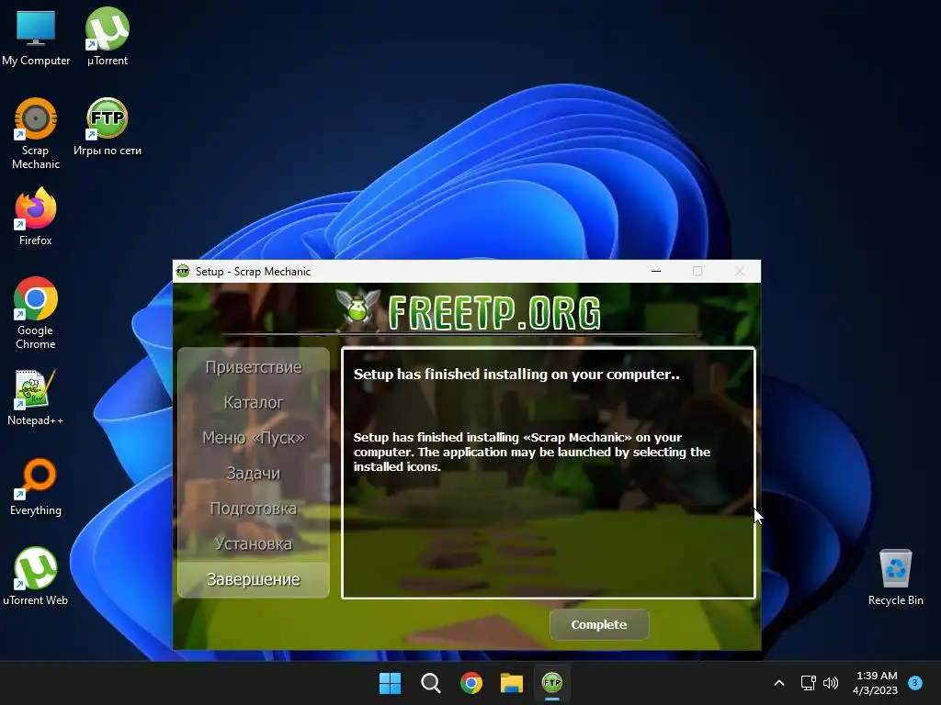Select the Приветствие step in the sidebar
The image size is (941, 705).
[x=254, y=367]
